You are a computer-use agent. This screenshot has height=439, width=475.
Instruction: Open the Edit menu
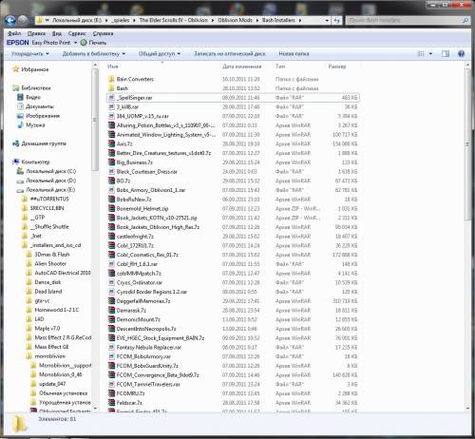click(x=36, y=33)
